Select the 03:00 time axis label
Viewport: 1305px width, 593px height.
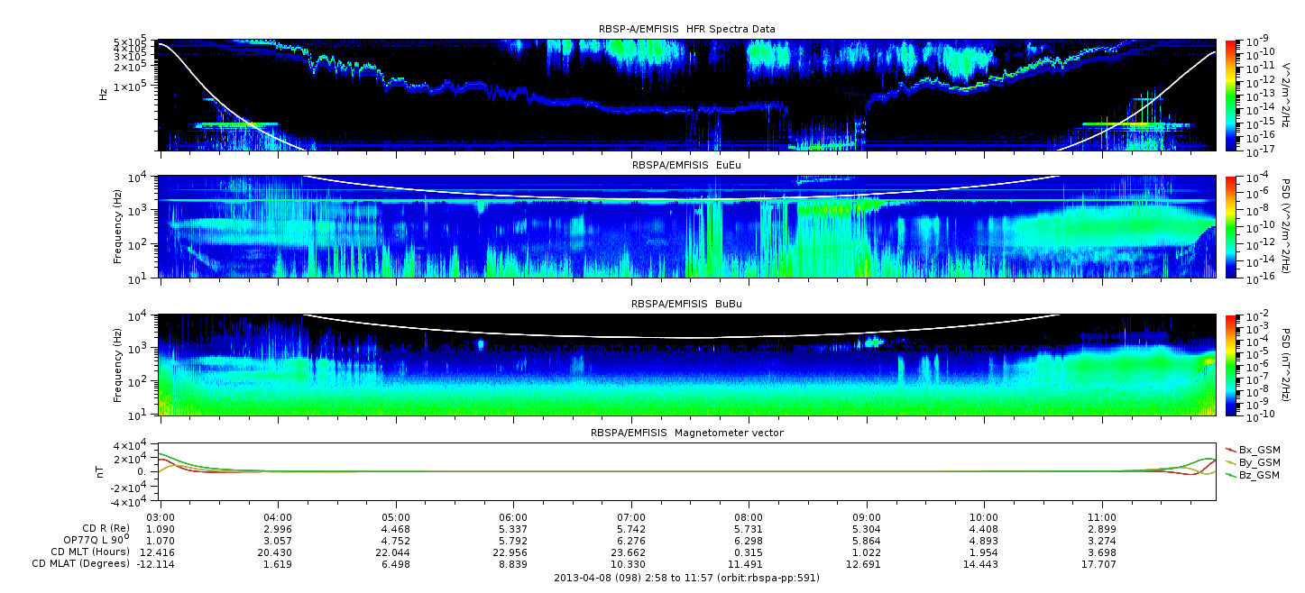click(x=161, y=517)
